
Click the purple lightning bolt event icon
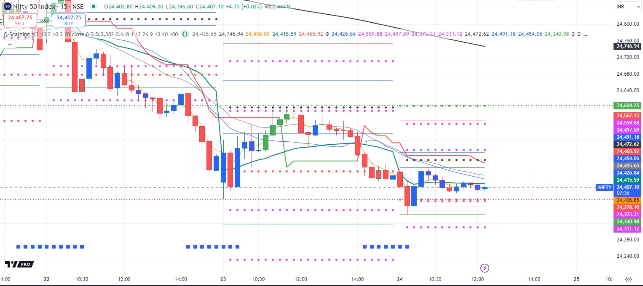485,267
